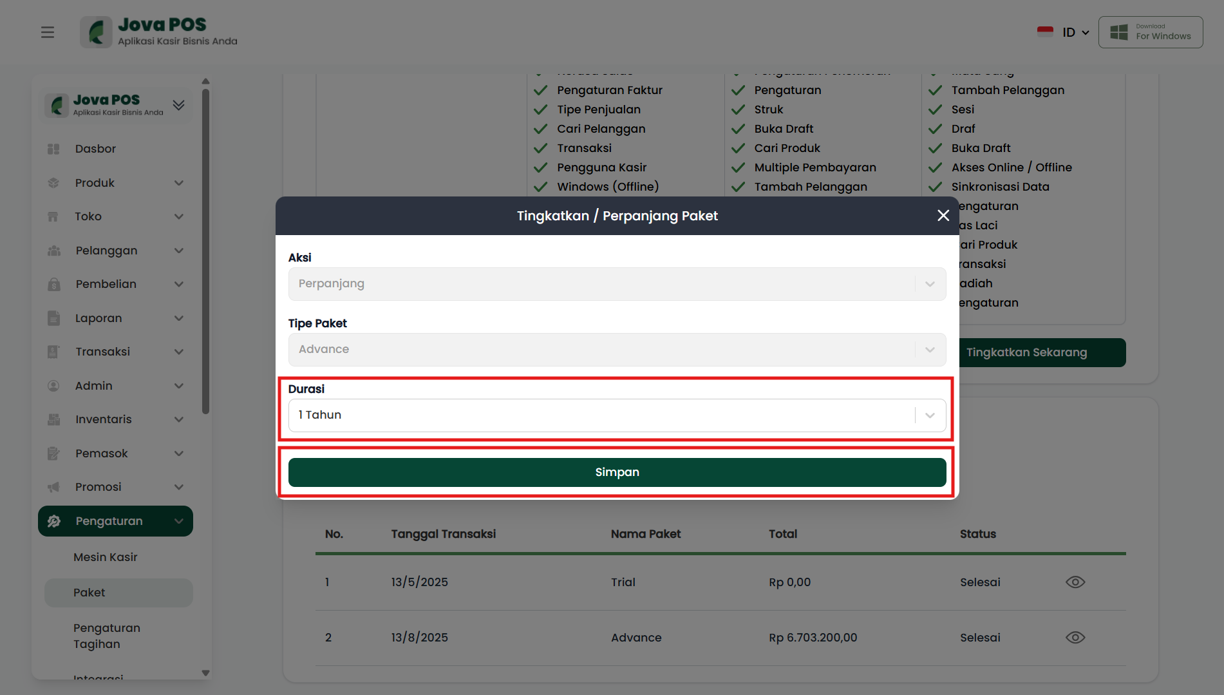The image size is (1224, 695).
Task: Click the Simpan button
Action: (617, 472)
